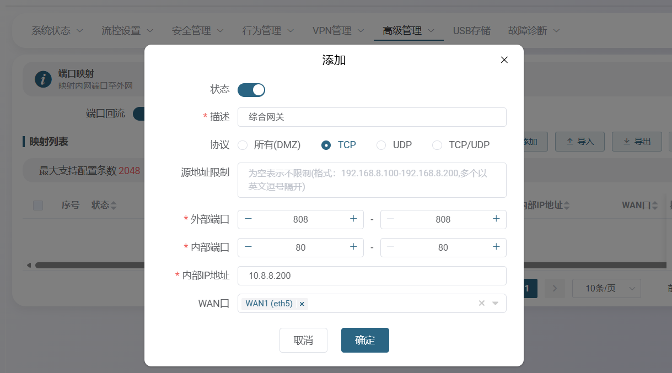
Task: Increase the second 内部端口 value with plus
Action: click(x=496, y=247)
